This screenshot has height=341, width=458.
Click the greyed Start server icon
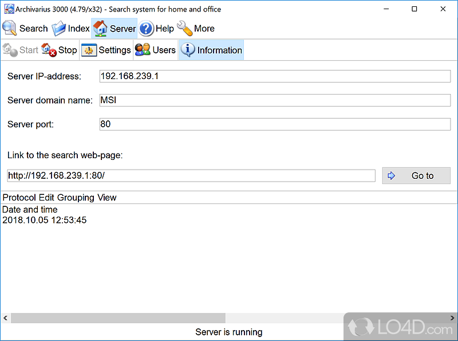click(x=10, y=50)
